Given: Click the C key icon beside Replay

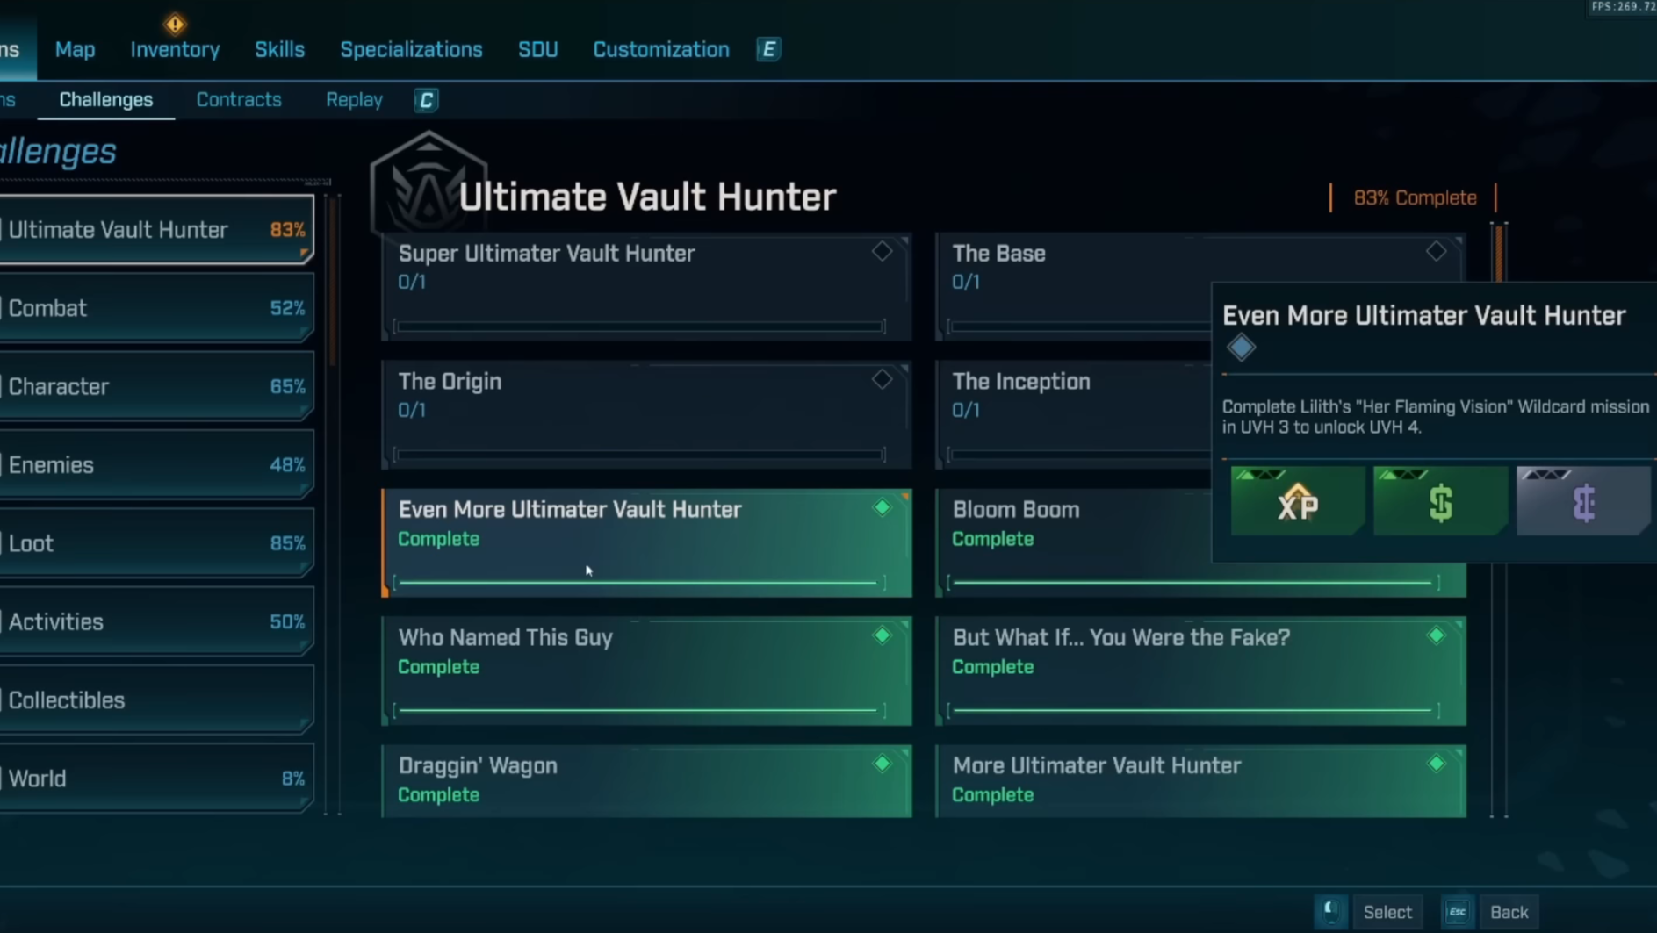Looking at the screenshot, I should (x=426, y=100).
